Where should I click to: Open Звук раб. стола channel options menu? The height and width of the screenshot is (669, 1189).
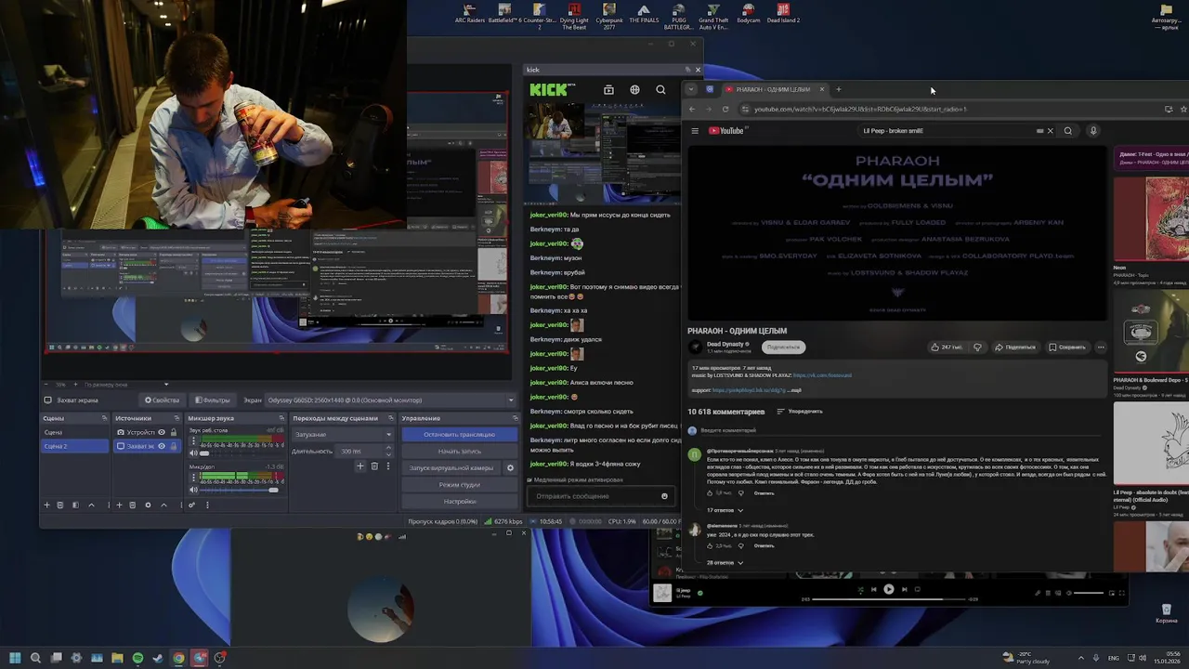[194, 442]
